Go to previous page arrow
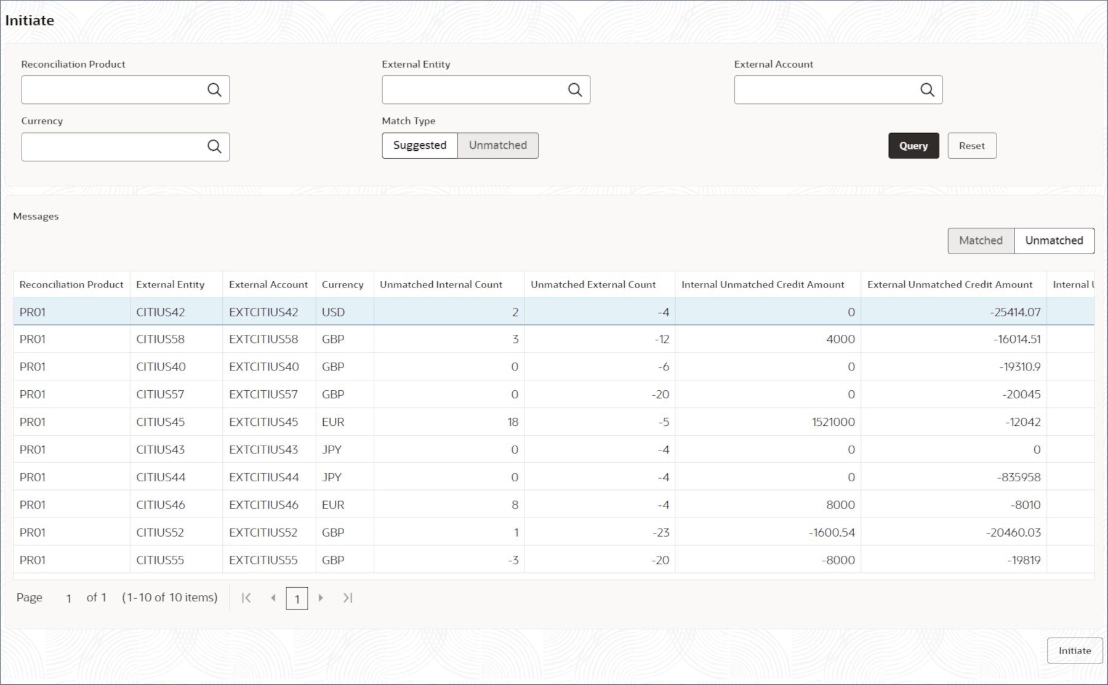 [273, 598]
